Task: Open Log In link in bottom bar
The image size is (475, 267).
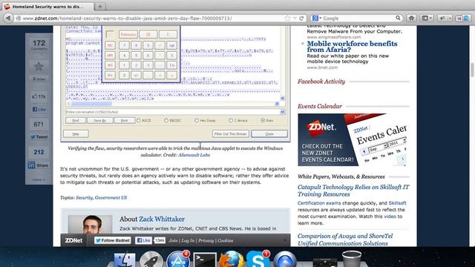Action: pyautogui.click(x=188, y=240)
